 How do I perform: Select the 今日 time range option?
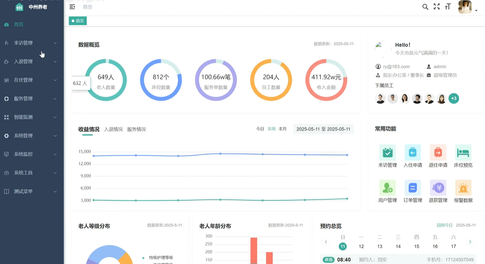[x=260, y=129]
